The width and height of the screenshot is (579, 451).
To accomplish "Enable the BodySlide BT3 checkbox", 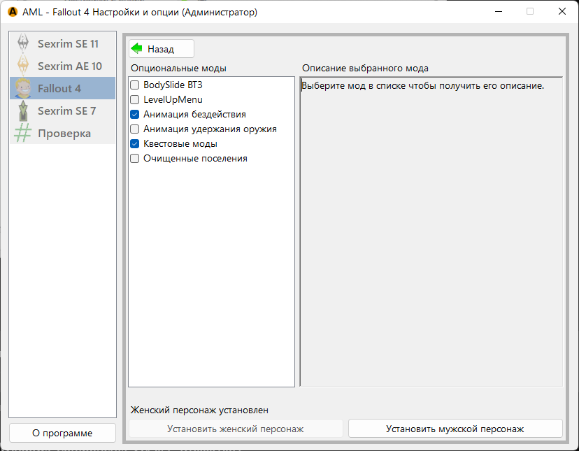I will (135, 85).
